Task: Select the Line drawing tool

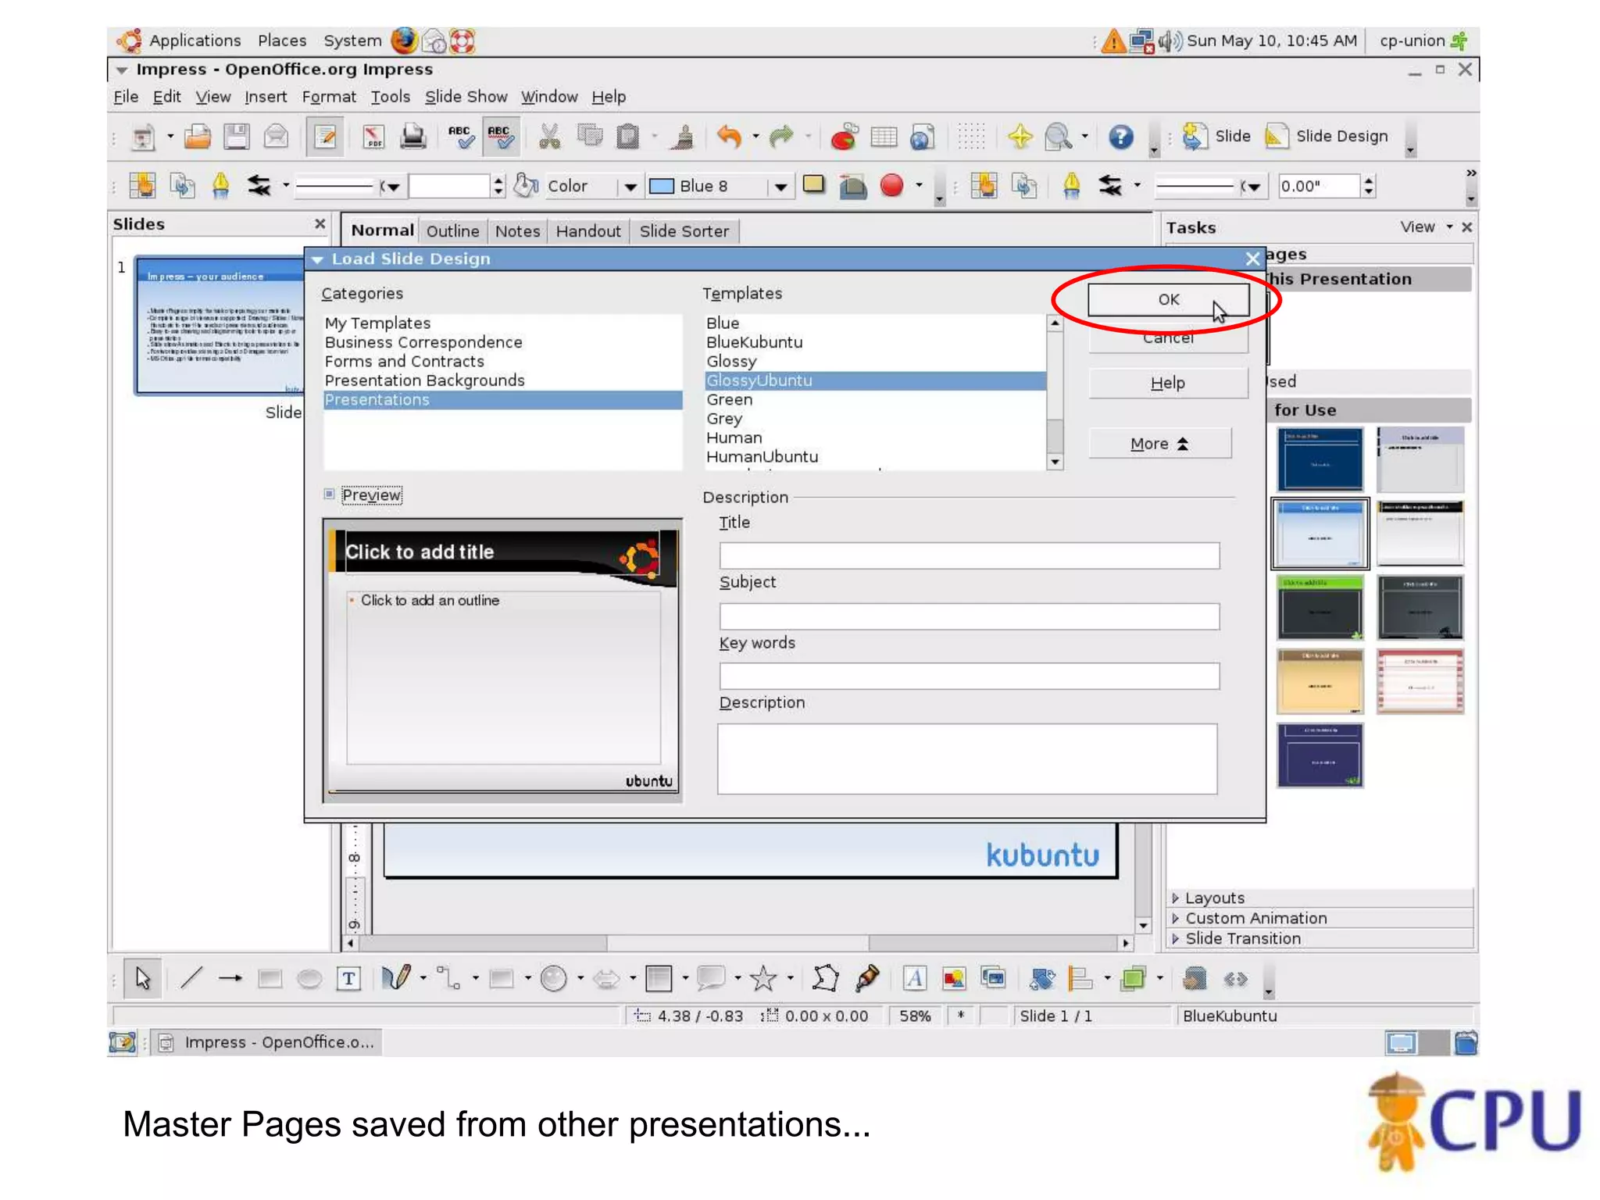Action: (191, 978)
